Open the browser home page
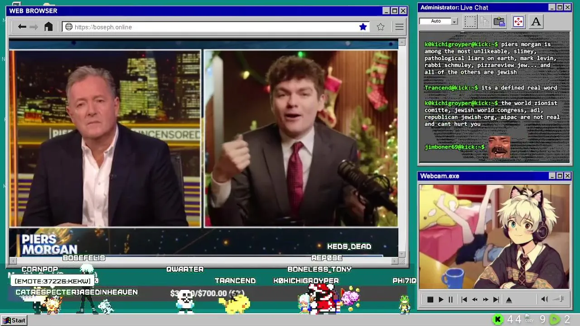The height and width of the screenshot is (326, 580). pyautogui.click(x=48, y=27)
